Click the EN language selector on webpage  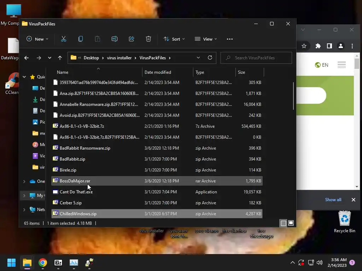tap(322, 65)
